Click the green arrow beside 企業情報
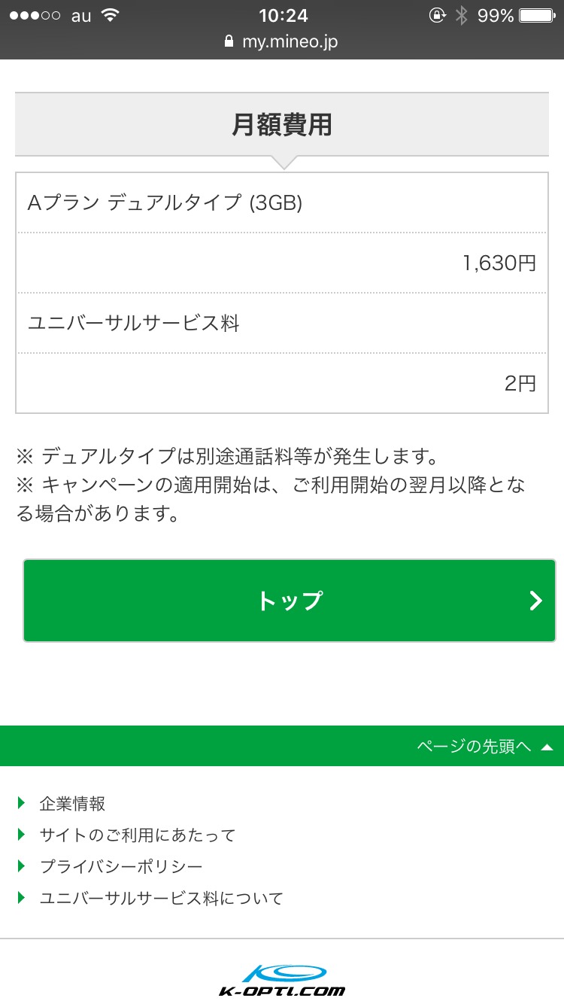This screenshot has height=1004, width=564. pos(22,803)
